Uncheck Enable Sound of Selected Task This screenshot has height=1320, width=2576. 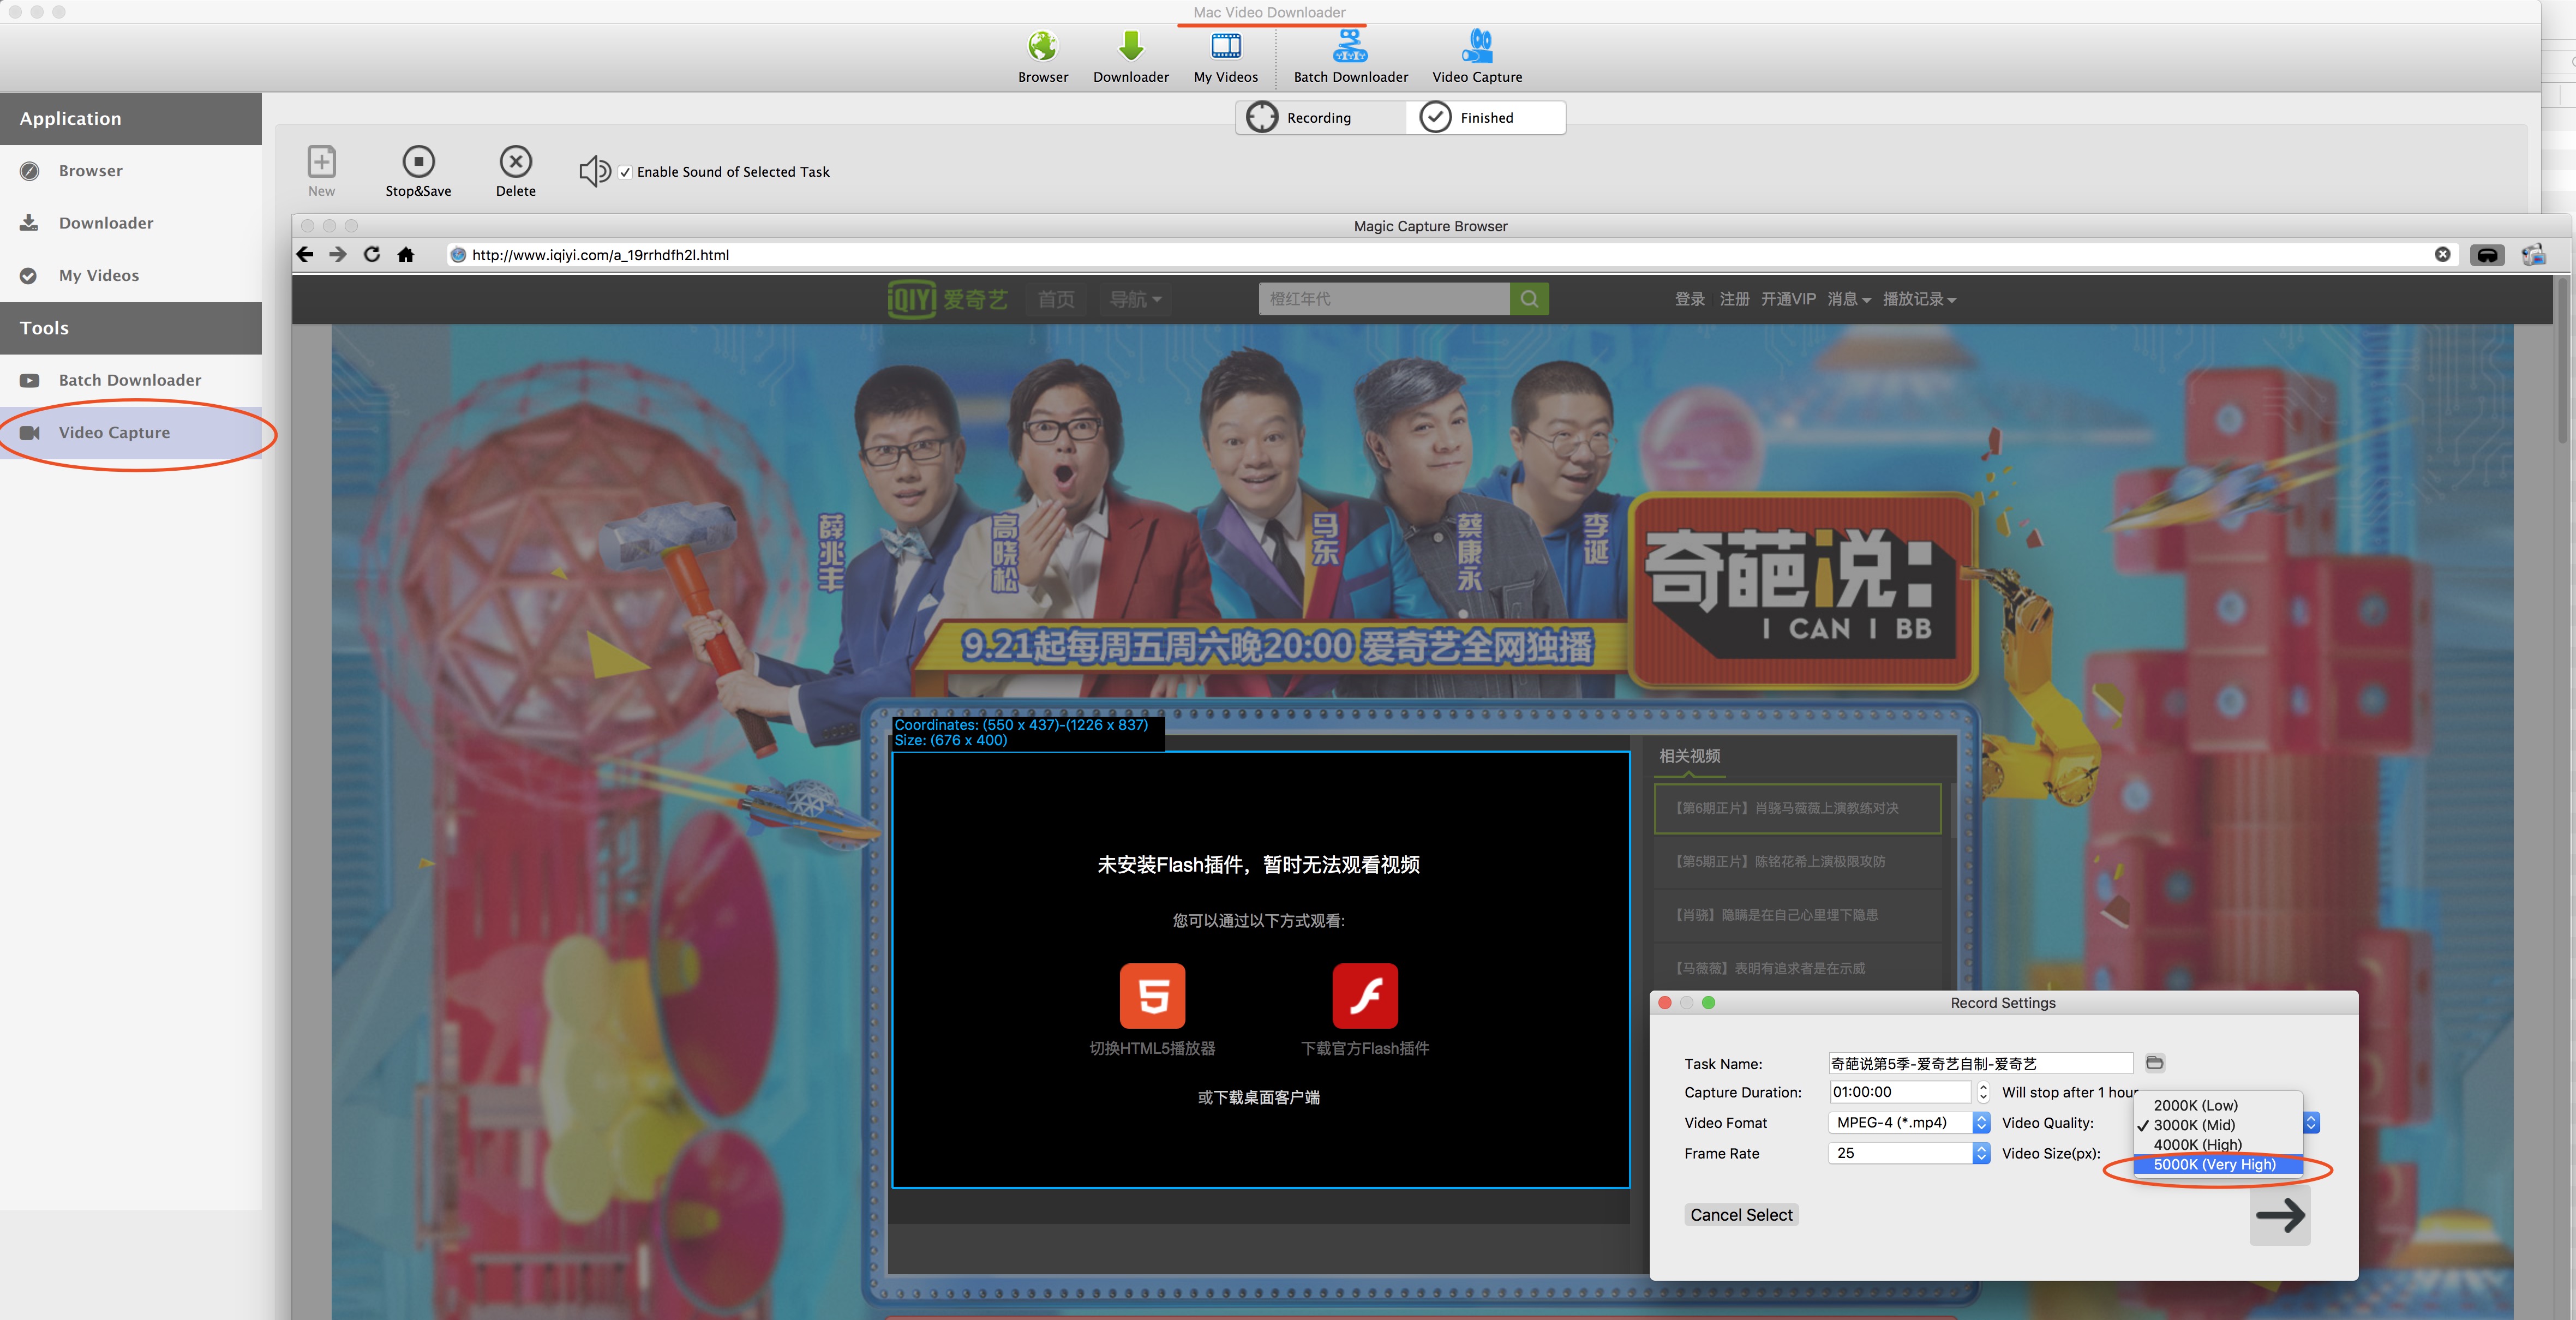625,172
